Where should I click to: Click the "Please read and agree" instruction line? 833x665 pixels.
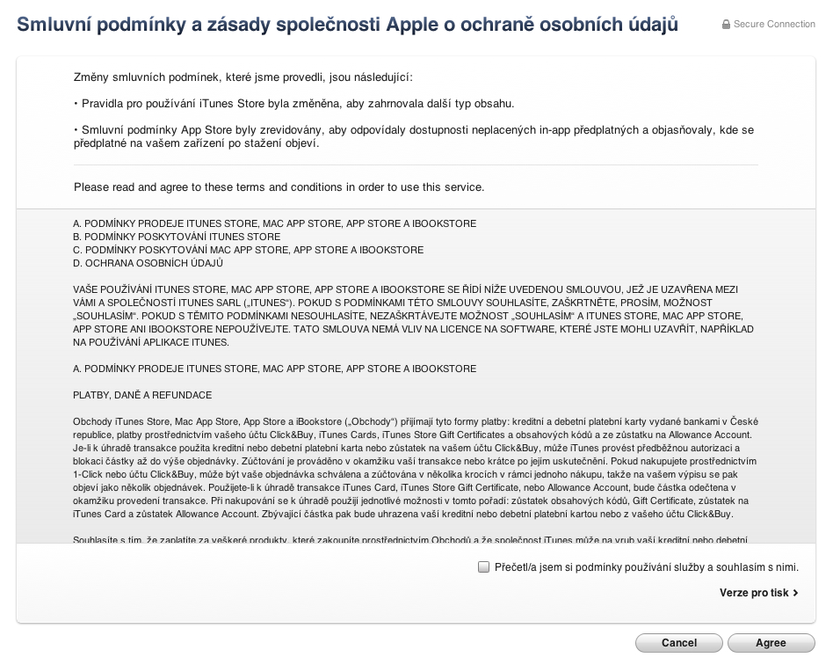279,186
